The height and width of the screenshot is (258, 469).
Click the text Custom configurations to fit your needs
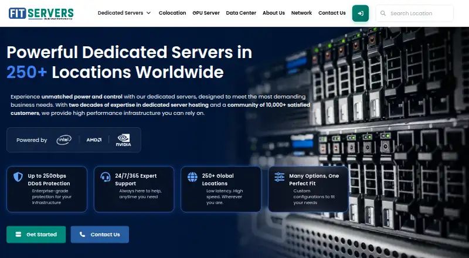click(314, 196)
